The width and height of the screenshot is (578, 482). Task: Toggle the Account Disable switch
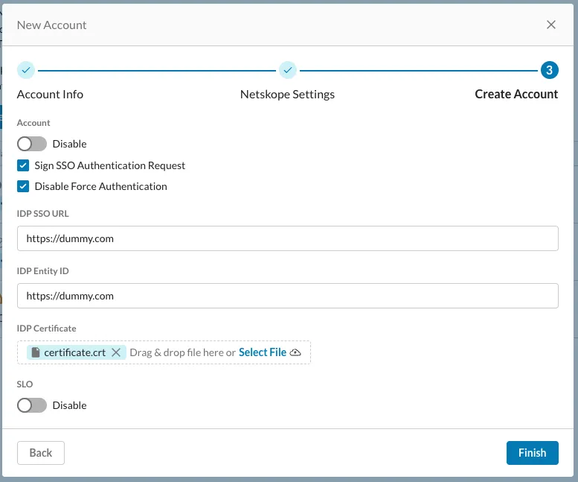point(32,144)
